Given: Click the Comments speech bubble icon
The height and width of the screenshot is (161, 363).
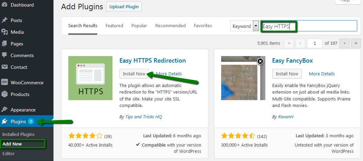Looking at the screenshot, I should (4, 55).
